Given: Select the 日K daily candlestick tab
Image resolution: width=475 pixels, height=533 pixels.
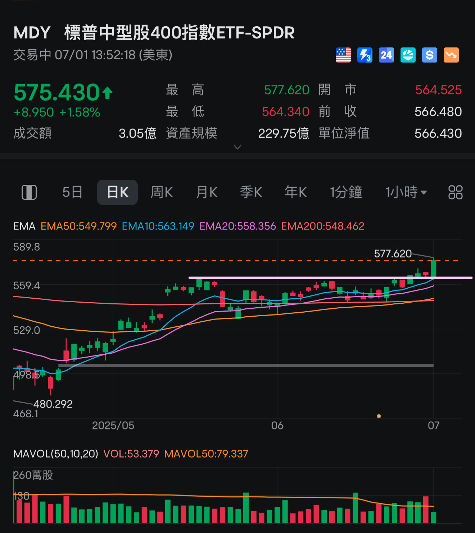Looking at the screenshot, I should [x=117, y=192].
